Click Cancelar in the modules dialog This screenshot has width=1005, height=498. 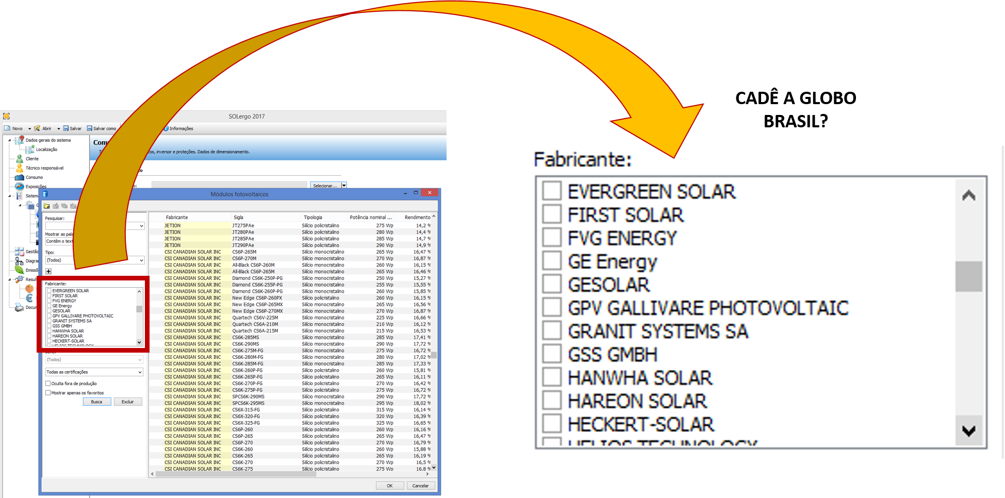click(x=420, y=486)
